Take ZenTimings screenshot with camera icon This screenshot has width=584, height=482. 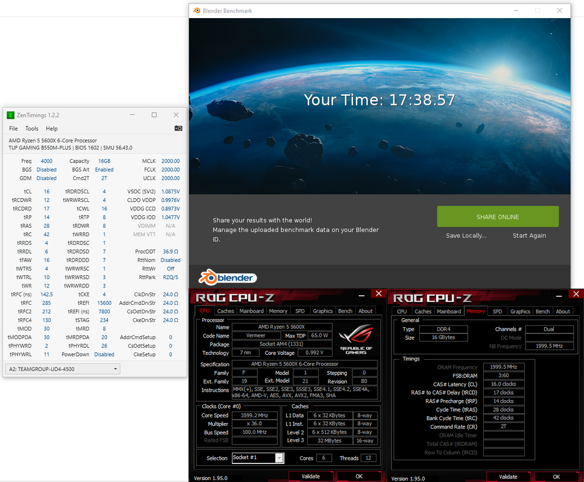[x=179, y=128]
